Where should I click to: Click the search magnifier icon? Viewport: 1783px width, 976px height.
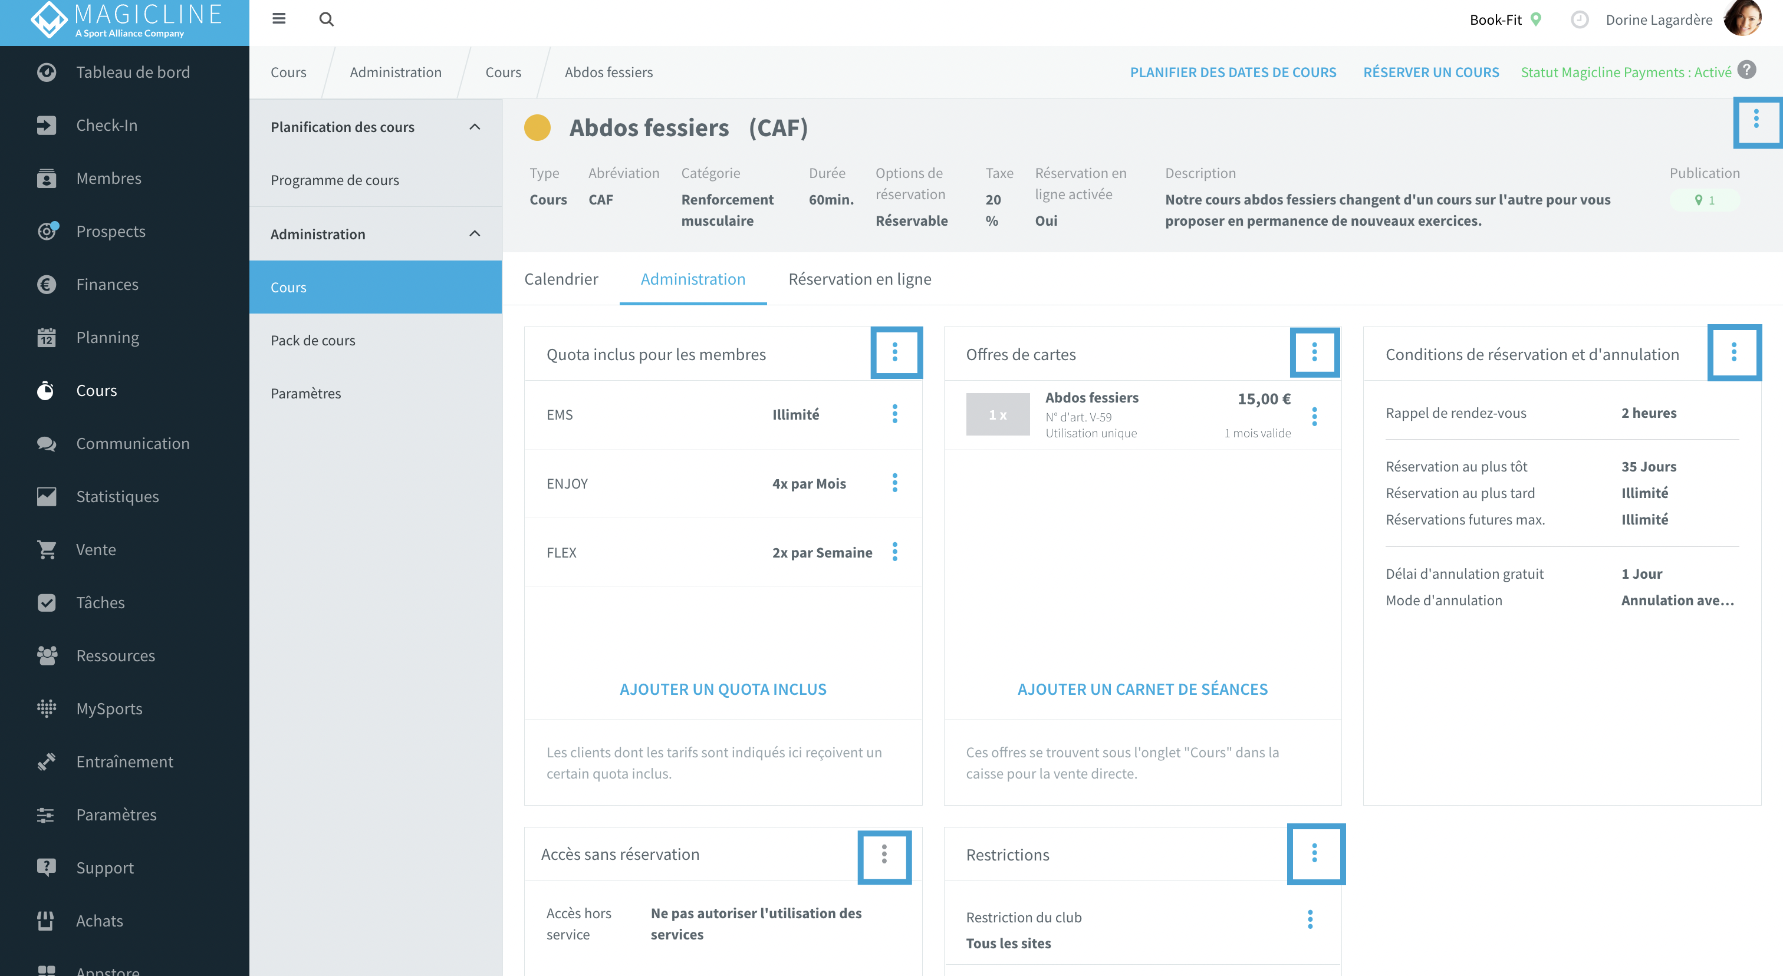tap(326, 19)
